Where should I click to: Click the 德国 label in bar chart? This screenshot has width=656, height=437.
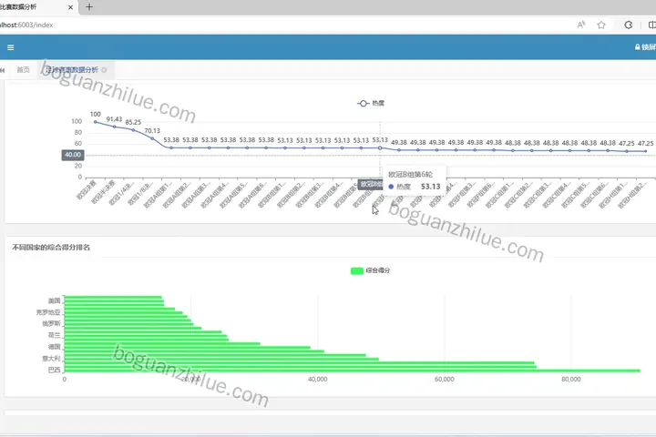(x=54, y=347)
